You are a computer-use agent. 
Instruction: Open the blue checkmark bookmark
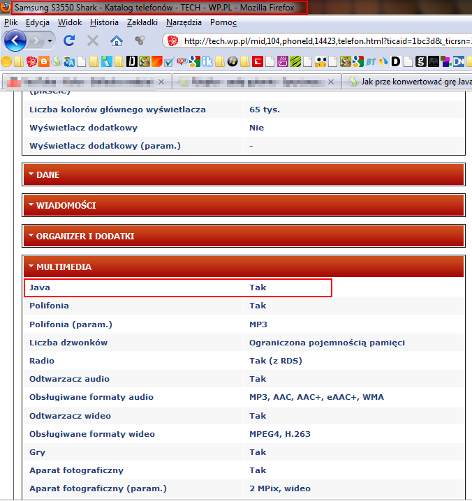(x=169, y=61)
